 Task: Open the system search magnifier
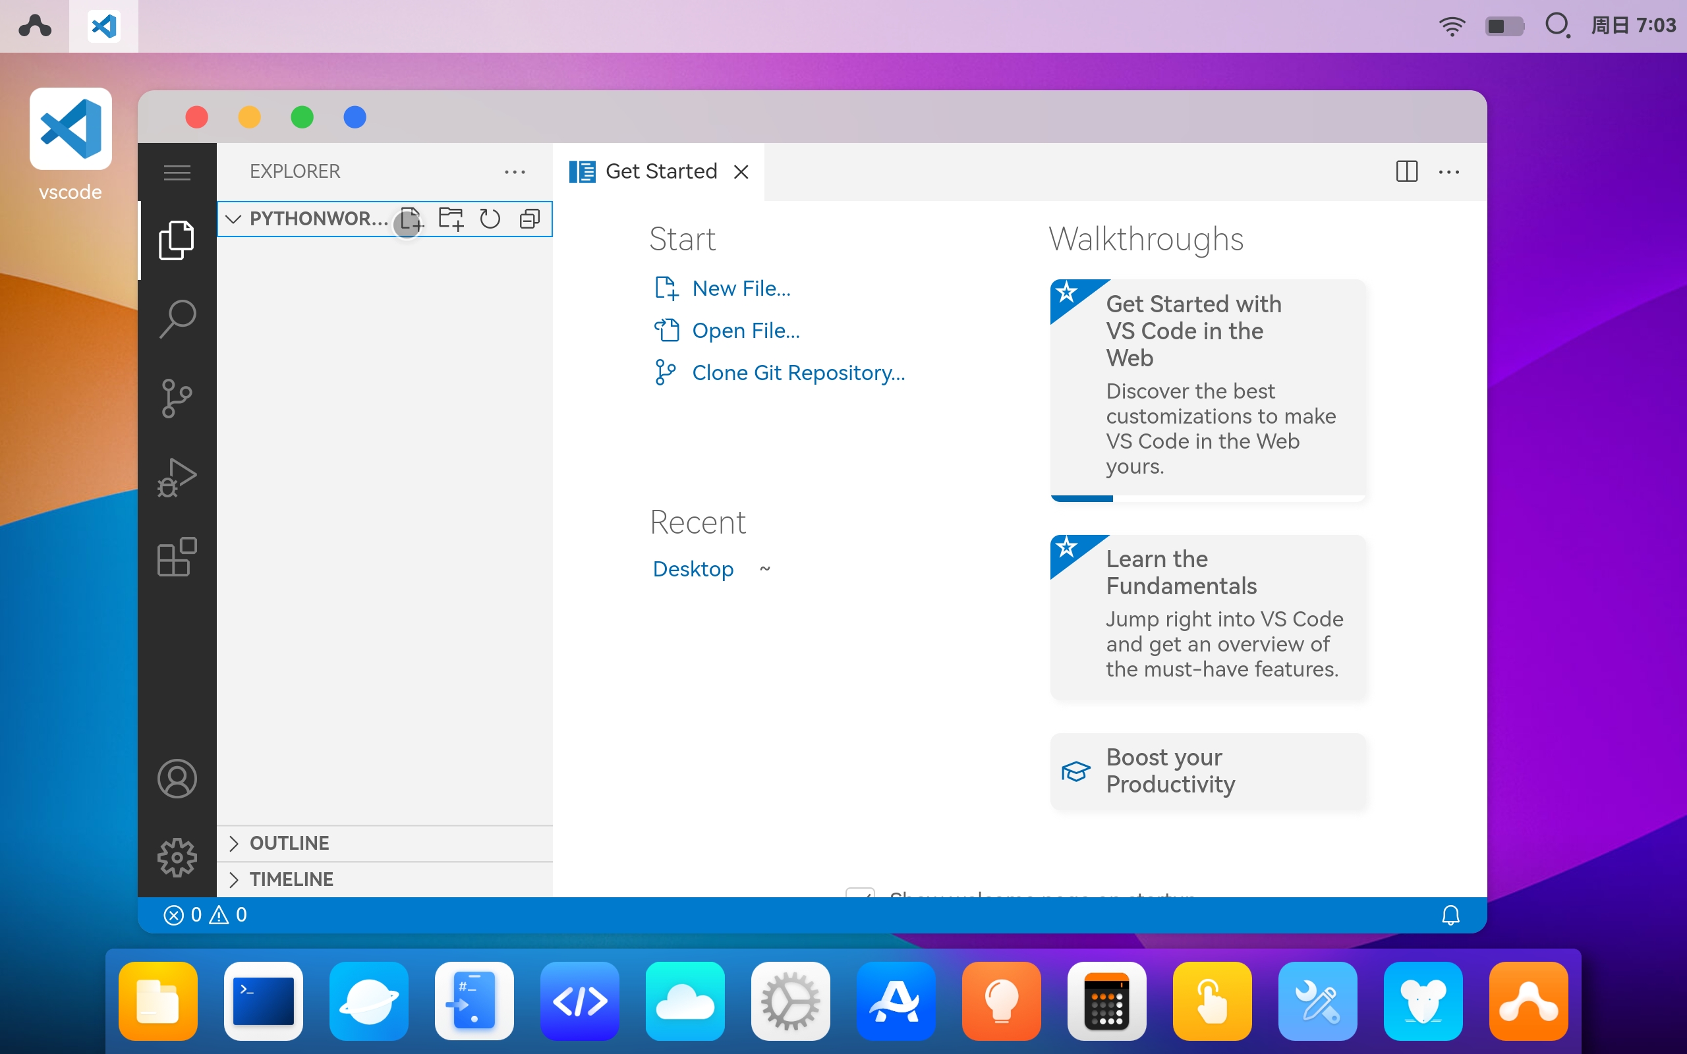(x=1557, y=26)
